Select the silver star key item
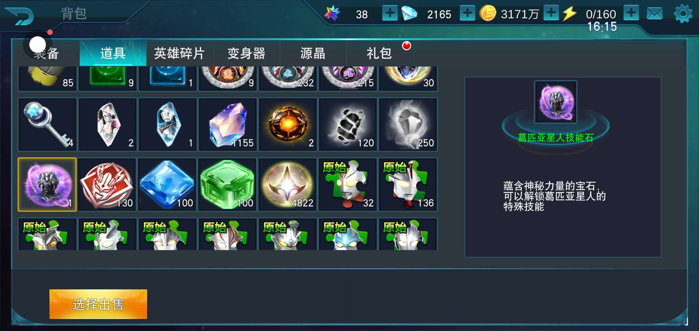Viewport: 699px width, 331px height. [47, 124]
